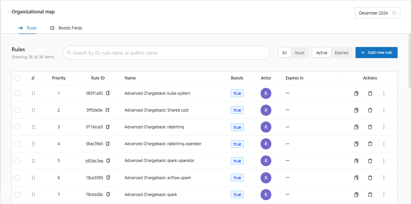Image resolution: width=411 pixels, height=204 pixels.
Task: Copy rule ID 79cbb38c
Action: point(108,194)
